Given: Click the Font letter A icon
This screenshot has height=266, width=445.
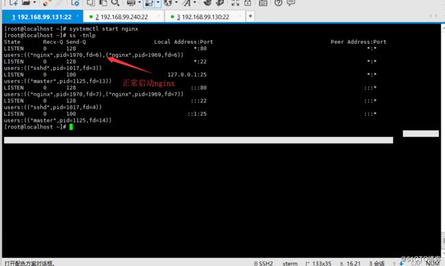Looking at the screenshot, I should 186,3.
